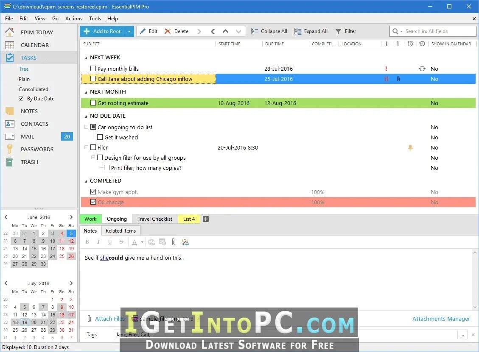Switch to the Related Items tab
The image size is (479, 352).
pos(120,231)
